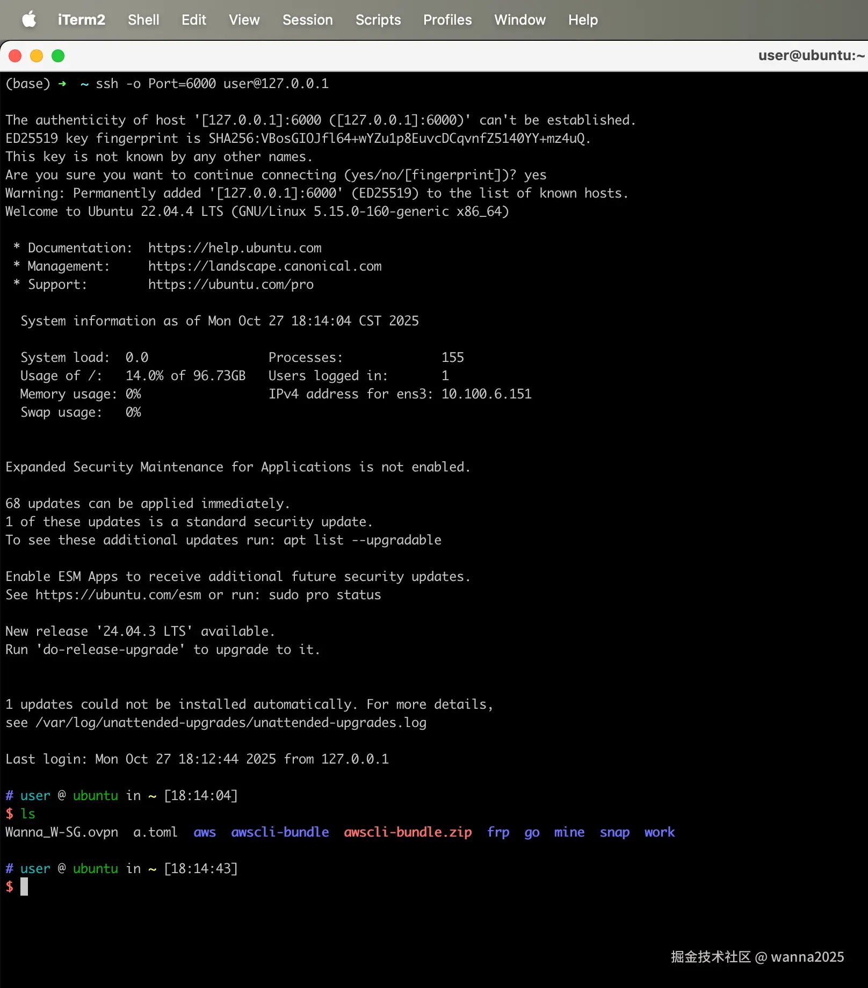Viewport: 868px width, 988px height.
Task: Click the frp directory name
Action: [x=498, y=832]
